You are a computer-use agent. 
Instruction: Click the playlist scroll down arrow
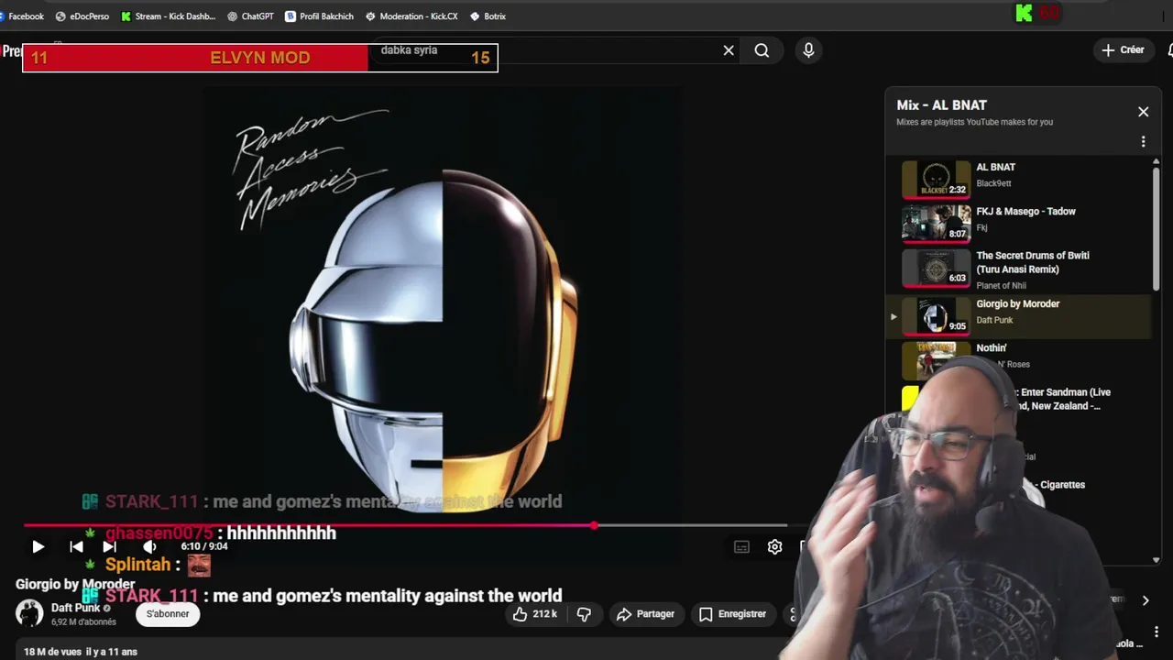(x=1156, y=559)
